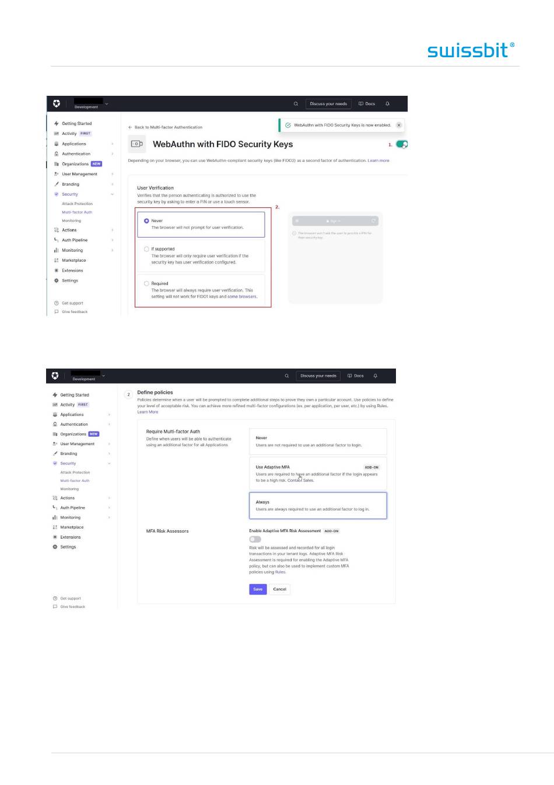Choose the 'Never' Require Multi-factor Auth policy card
The image size is (554, 785).
click(x=318, y=442)
